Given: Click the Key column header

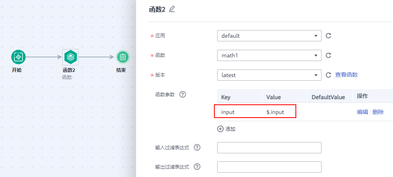Looking at the screenshot, I should point(226,97).
